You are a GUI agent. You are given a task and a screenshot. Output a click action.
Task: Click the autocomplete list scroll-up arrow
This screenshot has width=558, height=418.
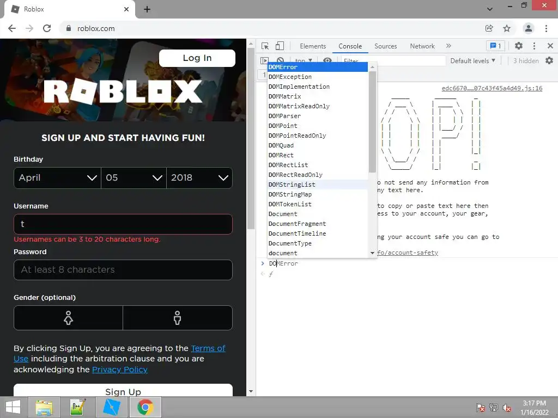tap(372, 67)
